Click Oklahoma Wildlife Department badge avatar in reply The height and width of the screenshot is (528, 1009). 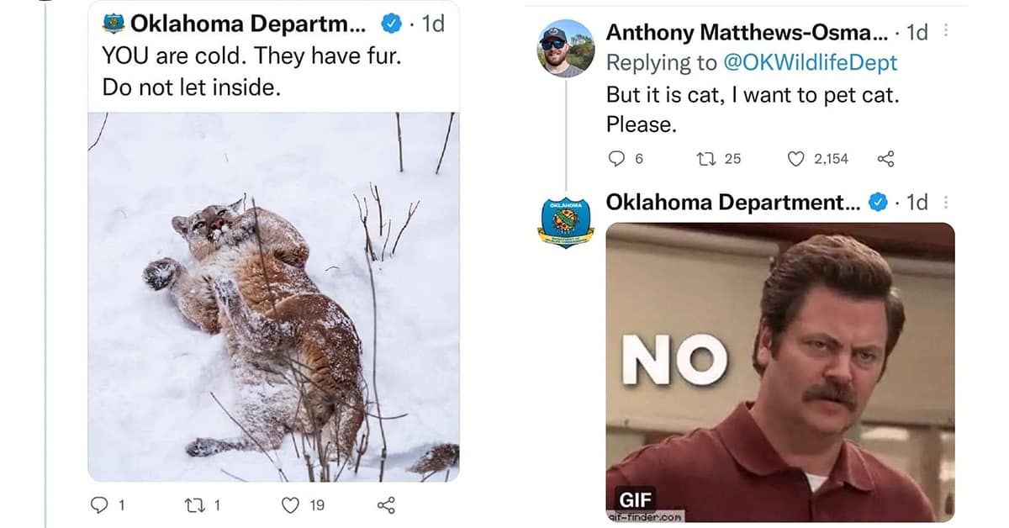(x=566, y=223)
